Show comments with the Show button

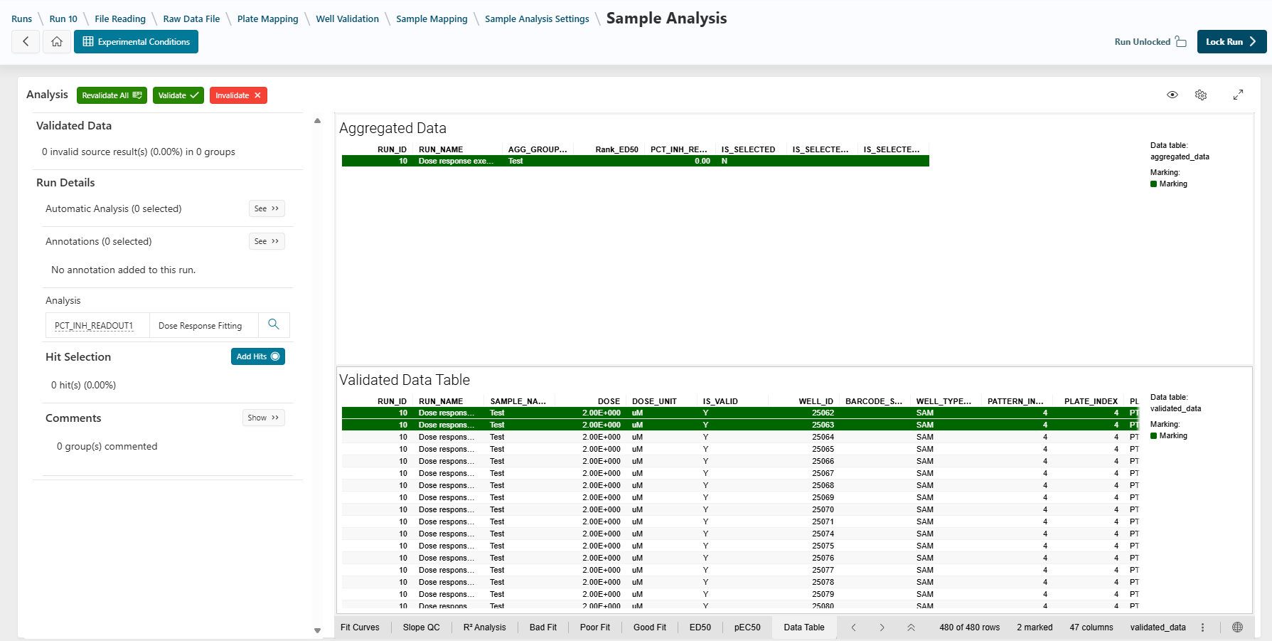(x=264, y=418)
